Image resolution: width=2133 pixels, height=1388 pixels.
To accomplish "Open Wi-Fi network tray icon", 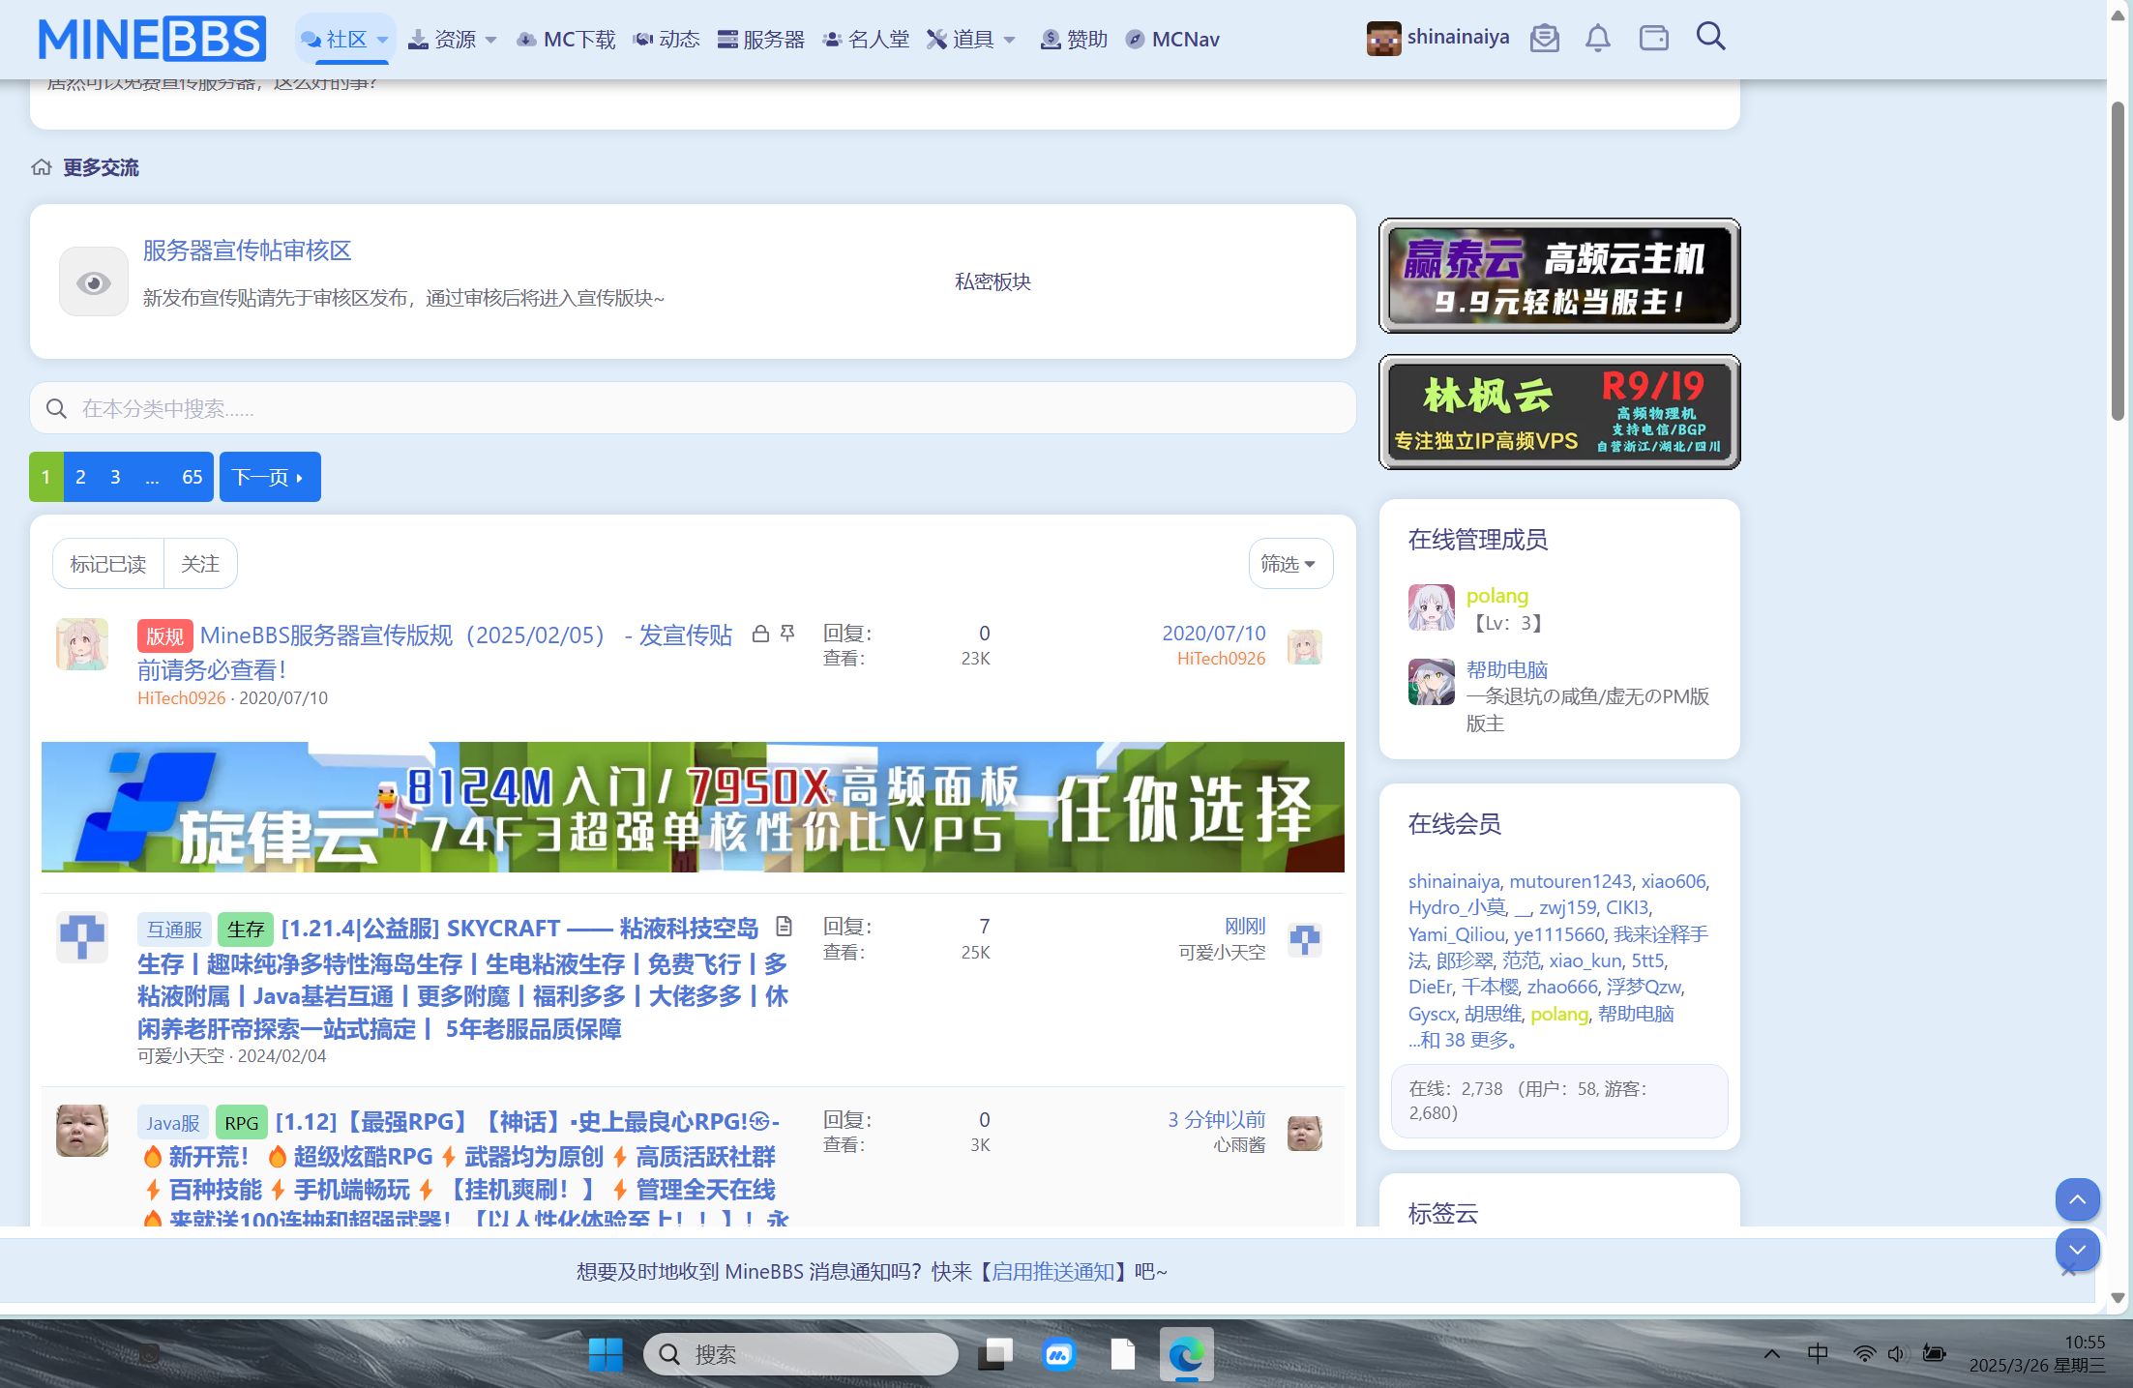I will pyautogui.click(x=1864, y=1353).
